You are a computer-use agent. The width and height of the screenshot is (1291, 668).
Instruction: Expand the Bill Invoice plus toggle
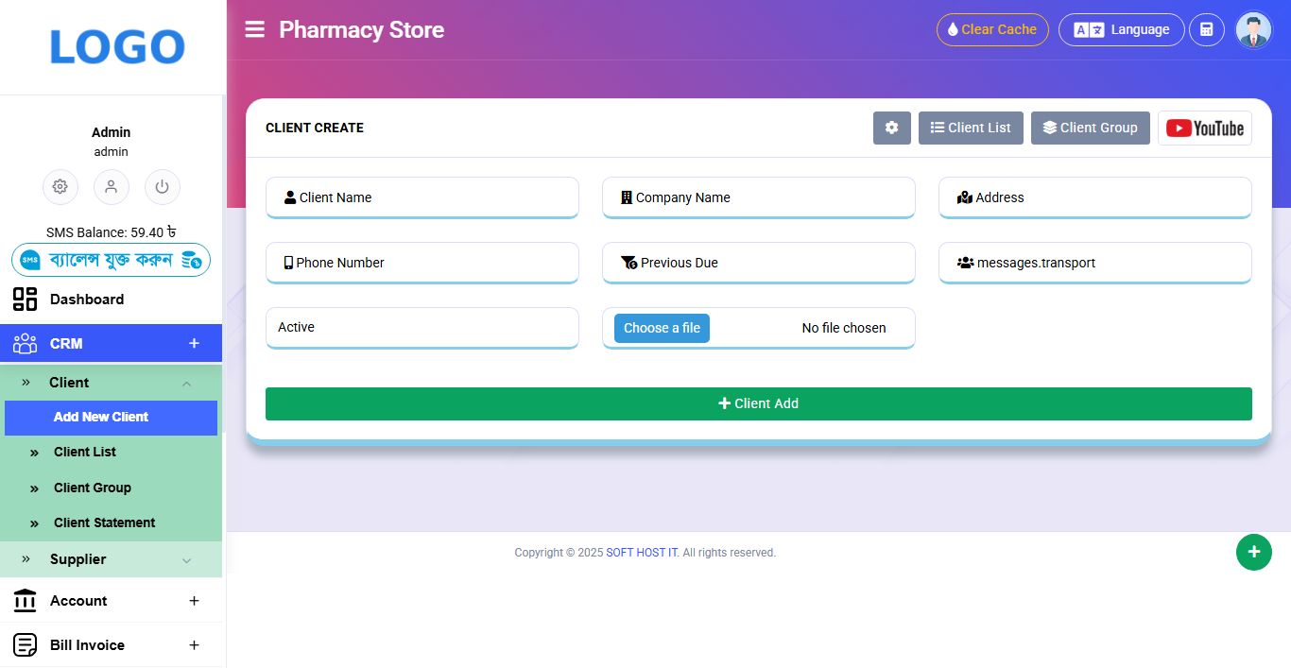coord(194,645)
